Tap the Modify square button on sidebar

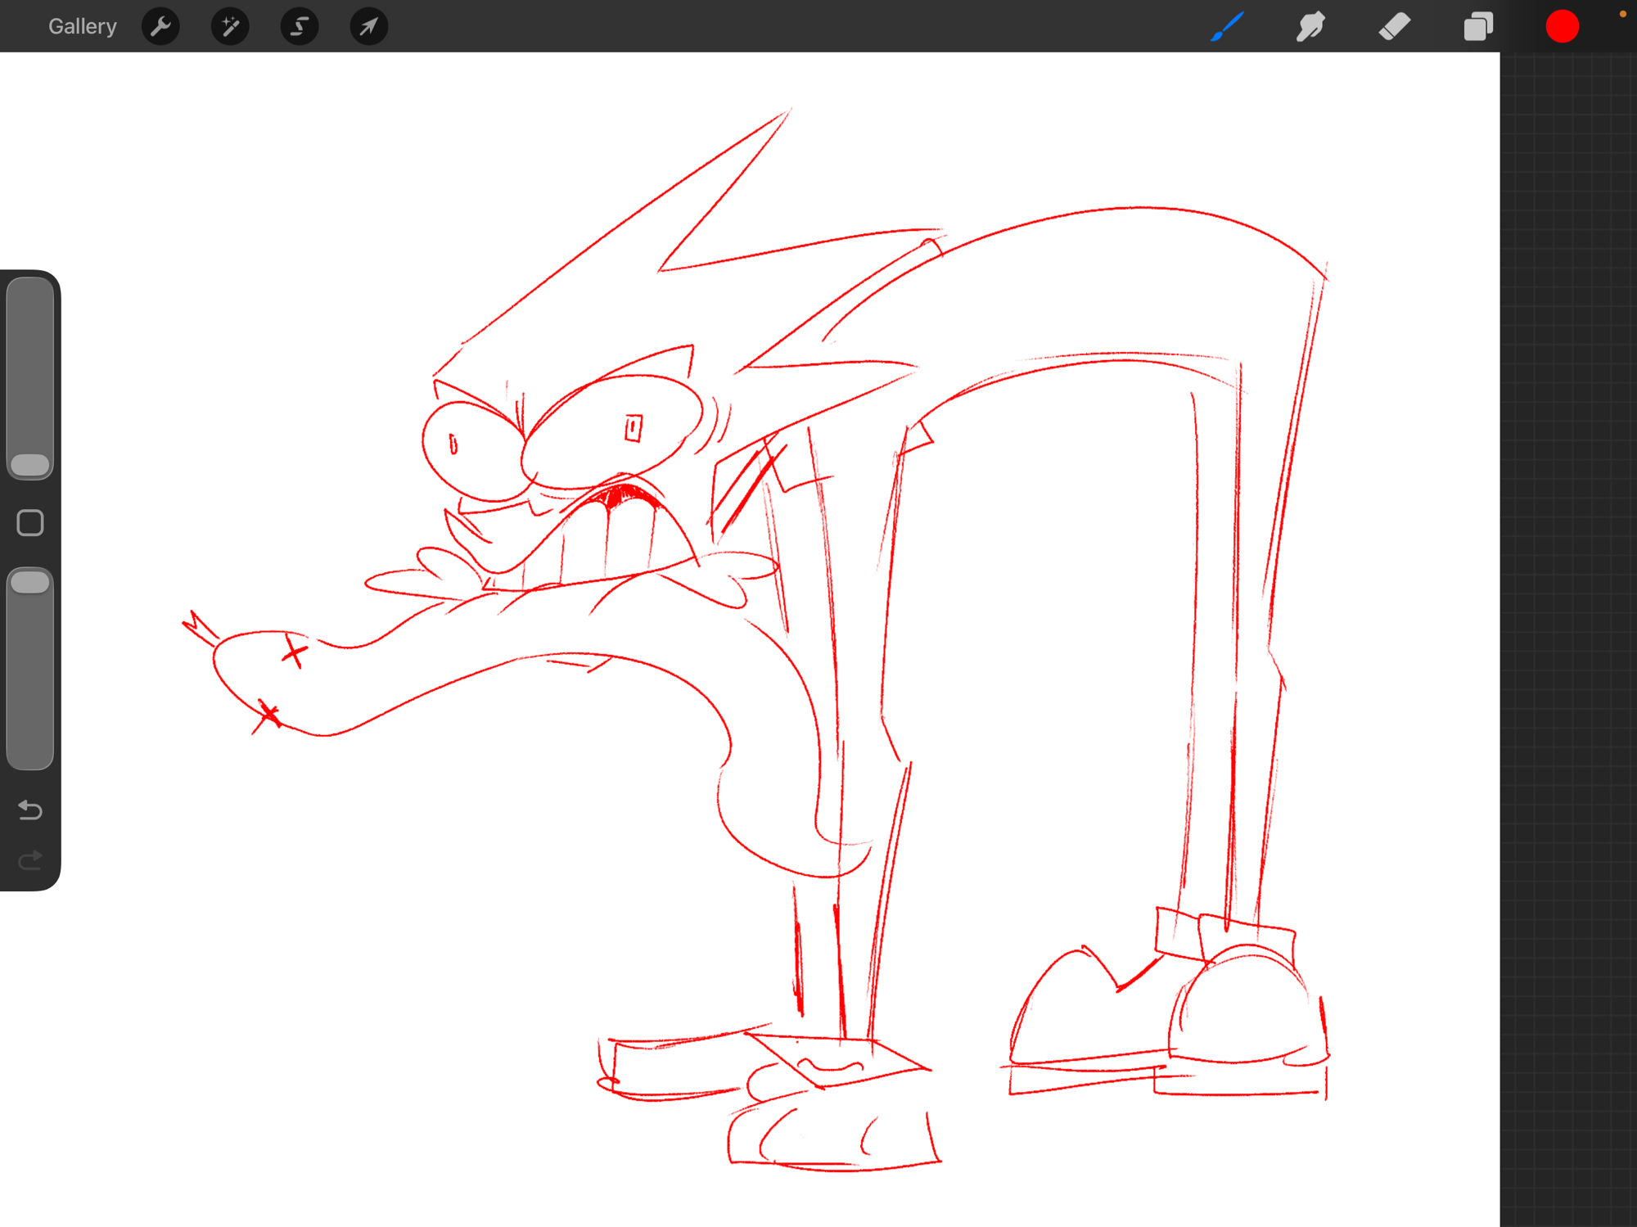pos(30,522)
